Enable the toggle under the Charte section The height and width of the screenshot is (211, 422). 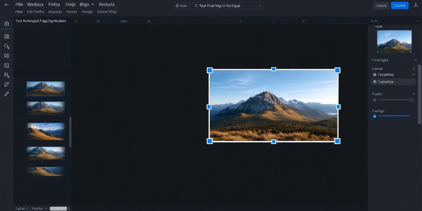[375, 100]
